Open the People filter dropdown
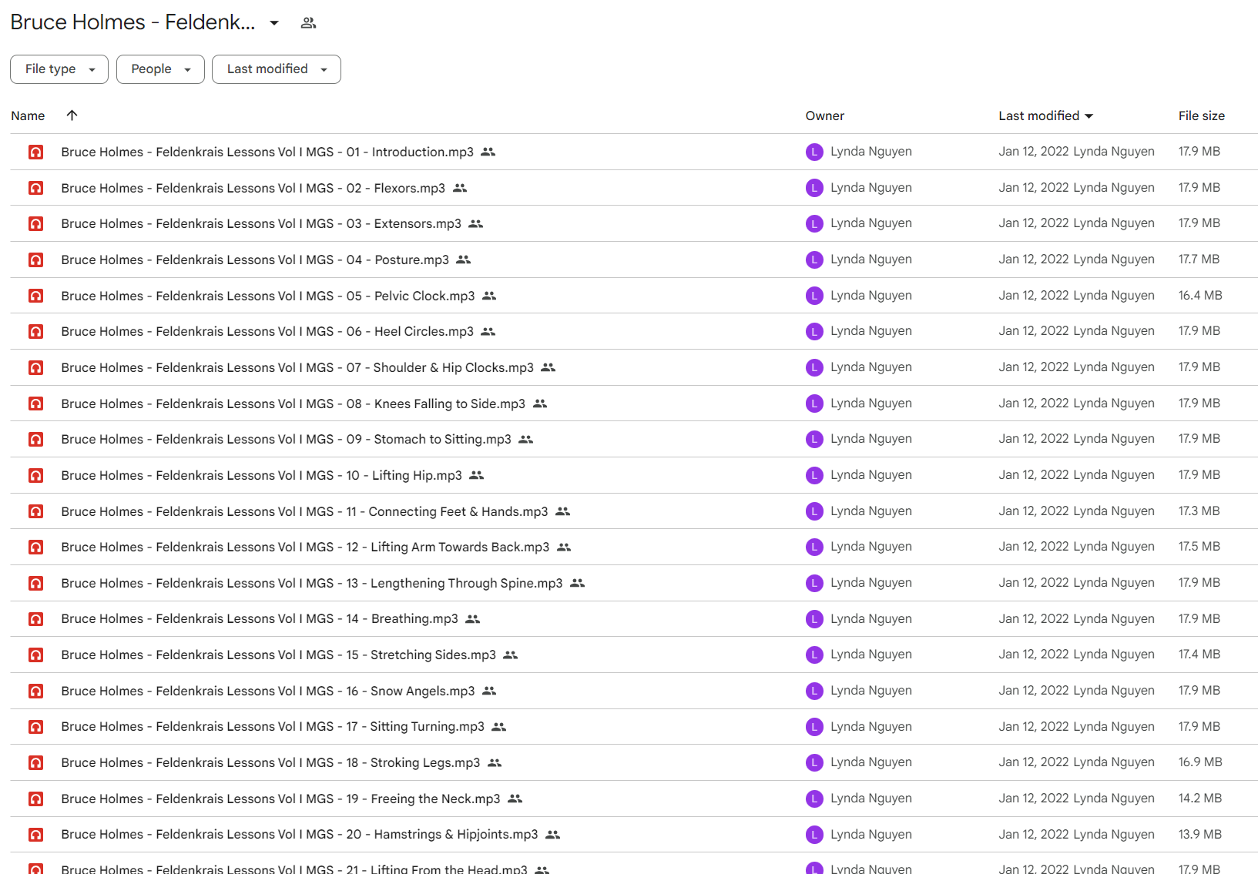 (x=160, y=69)
